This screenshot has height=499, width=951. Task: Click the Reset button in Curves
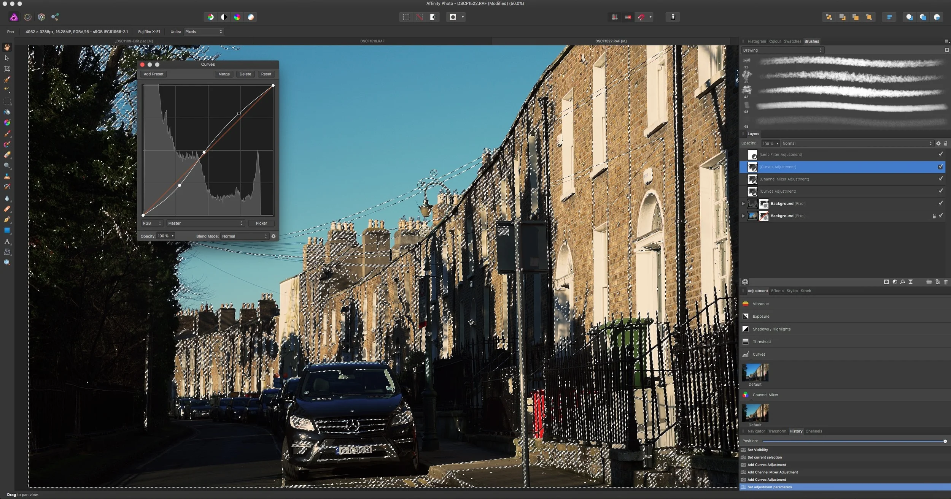pos(266,74)
